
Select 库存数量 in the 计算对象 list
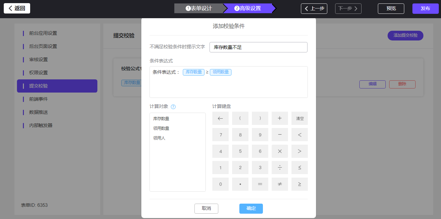point(161,119)
